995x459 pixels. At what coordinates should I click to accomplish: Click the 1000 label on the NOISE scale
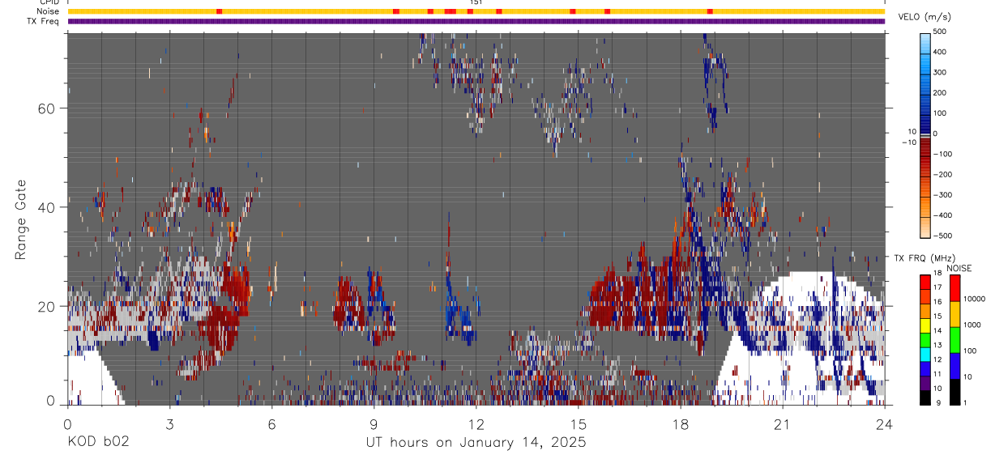pyautogui.click(x=972, y=325)
